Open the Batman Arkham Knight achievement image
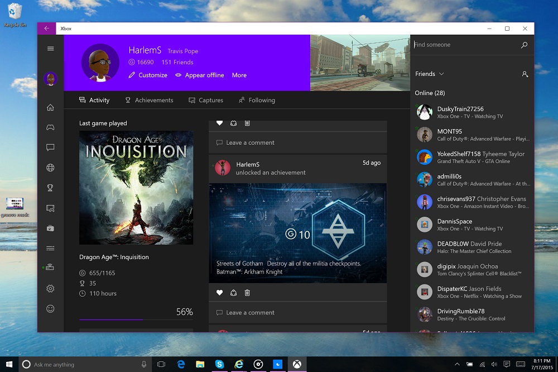558x372 pixels. click(297, 233)
